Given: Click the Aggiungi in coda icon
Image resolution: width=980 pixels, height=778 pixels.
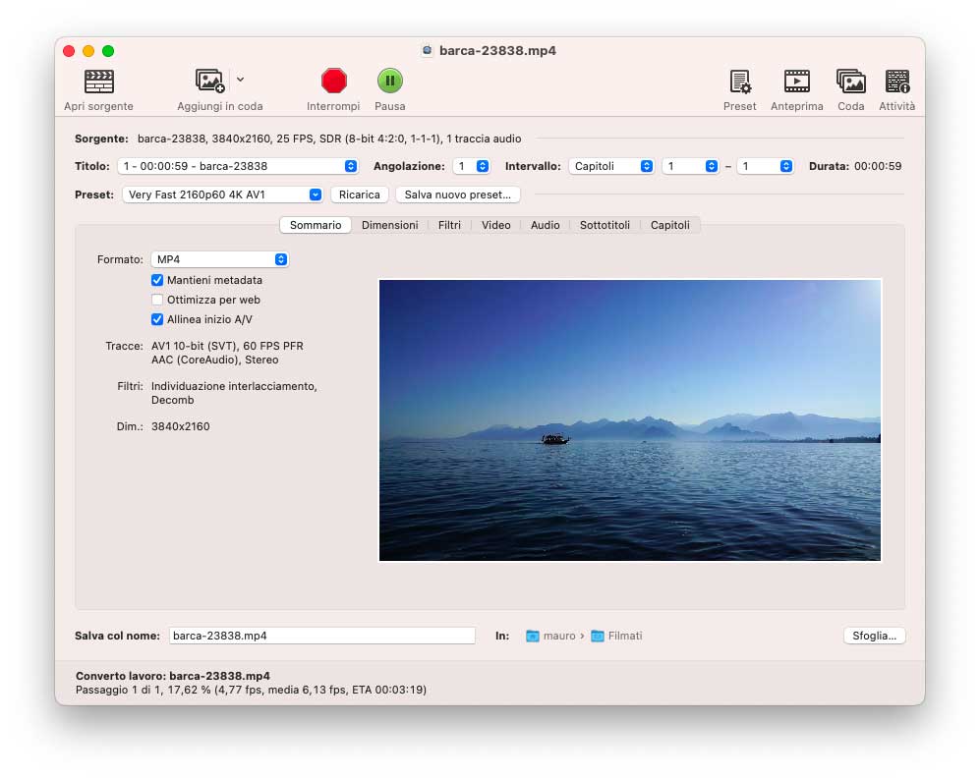Looking at the screenshot, I should (210, 82).
